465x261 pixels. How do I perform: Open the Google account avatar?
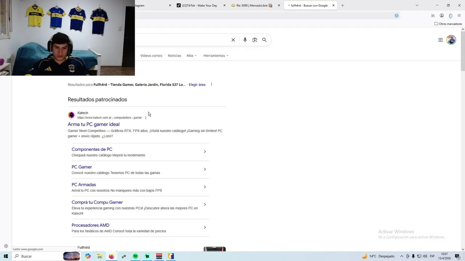[451, 40]
